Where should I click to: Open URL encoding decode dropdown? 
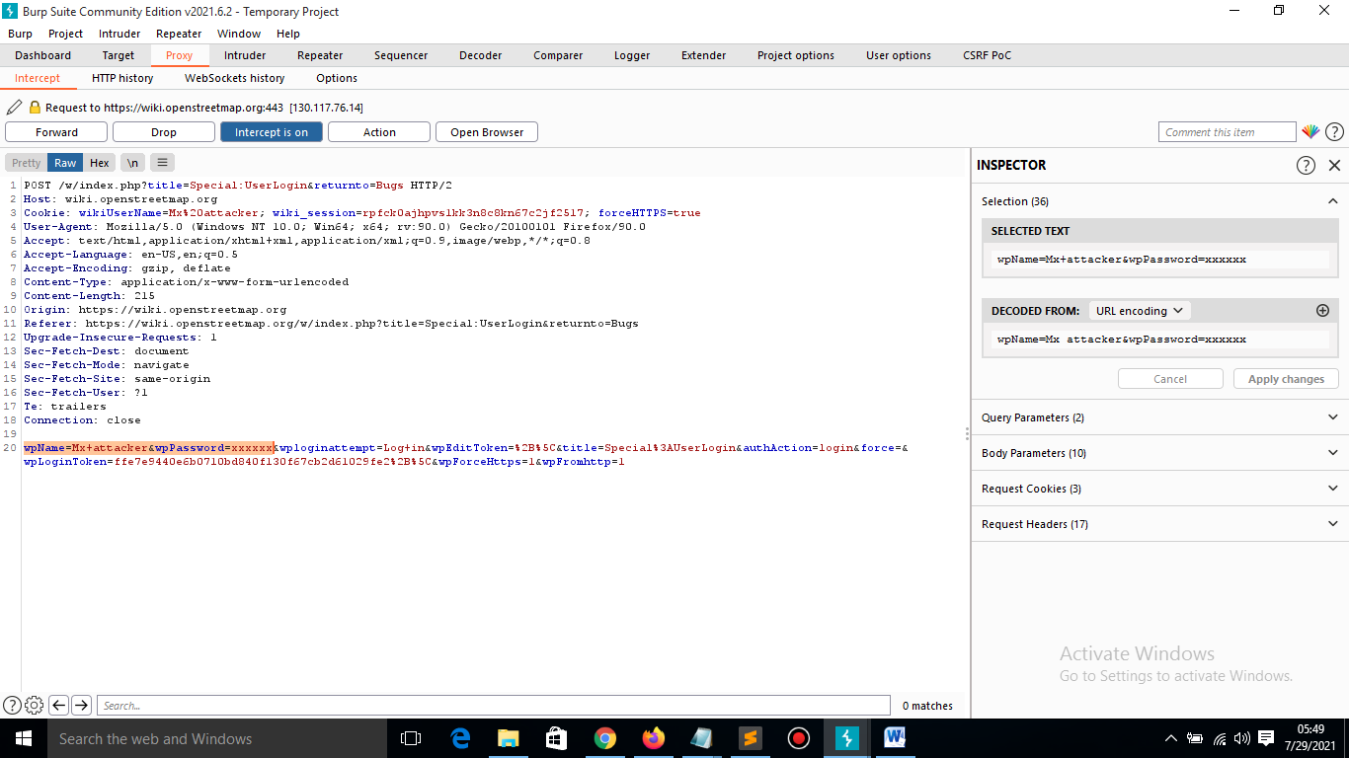click(x=1140, y=310)
